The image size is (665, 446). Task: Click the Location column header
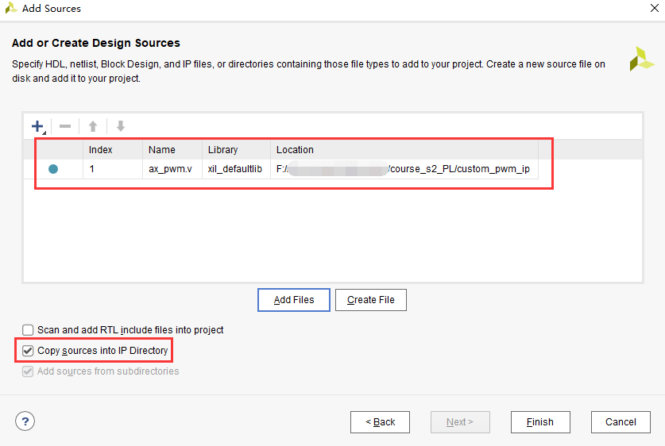[x=404, y=150]
